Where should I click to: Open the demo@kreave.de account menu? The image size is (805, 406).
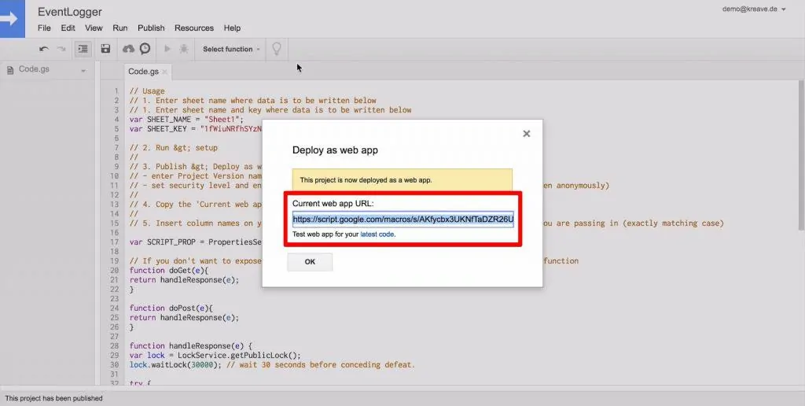pyautogui.click(x=754, y=9)
